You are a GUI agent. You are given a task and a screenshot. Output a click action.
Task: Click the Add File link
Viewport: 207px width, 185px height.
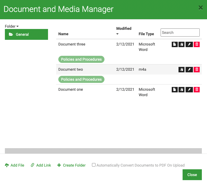(x=15, y=165)
